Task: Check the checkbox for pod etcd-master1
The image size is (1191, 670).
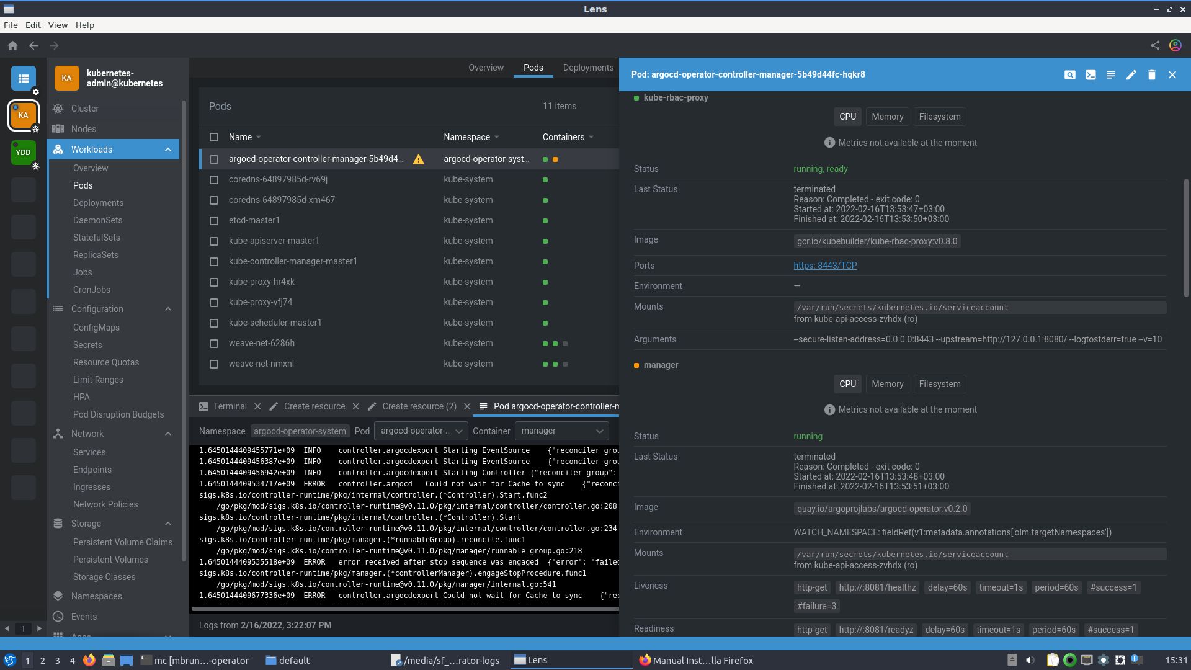Action: click(x=214, y=220)
